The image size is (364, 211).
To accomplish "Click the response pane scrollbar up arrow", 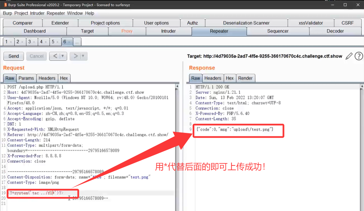I will pyautogui.click(x=362, y=86).
